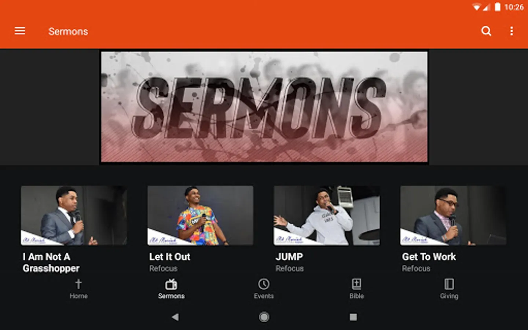Click the Let It Out title text
Screen dimensions: 528x330
pos(169,257)
